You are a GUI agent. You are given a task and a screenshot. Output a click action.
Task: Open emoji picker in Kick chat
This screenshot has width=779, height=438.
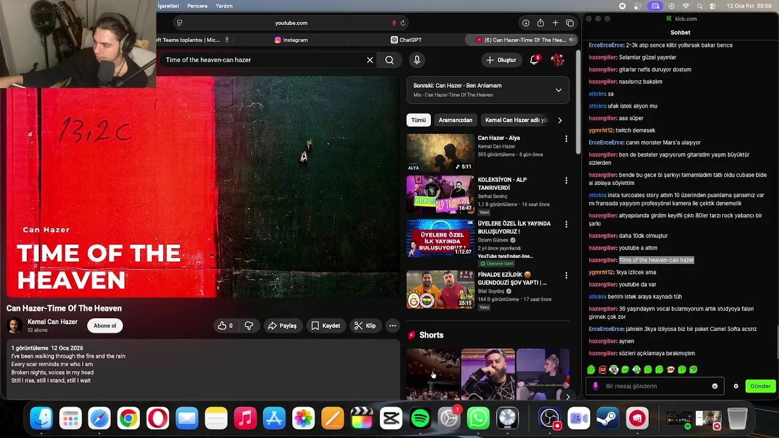click(x=714, y=386)
